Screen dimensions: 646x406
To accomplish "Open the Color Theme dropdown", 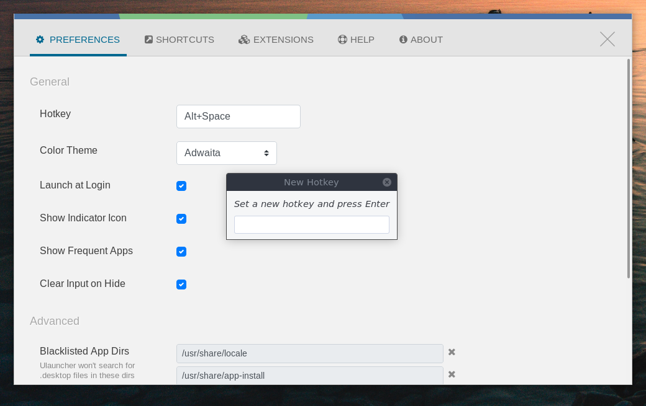I will (227, 153).
